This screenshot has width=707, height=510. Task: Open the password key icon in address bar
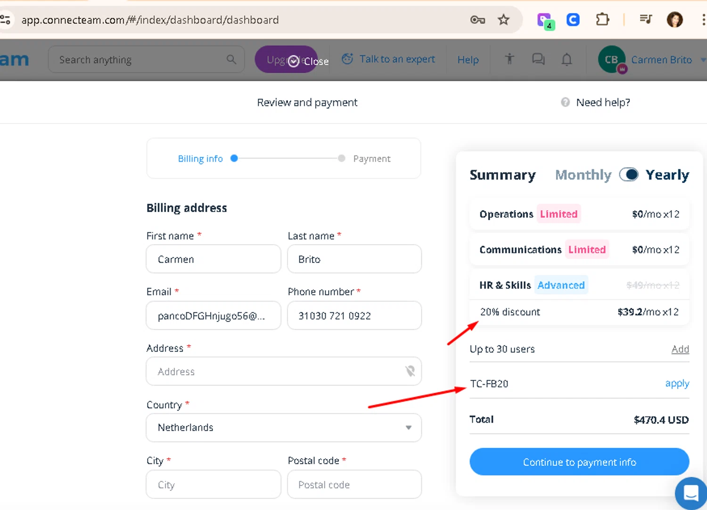point(477,20)
